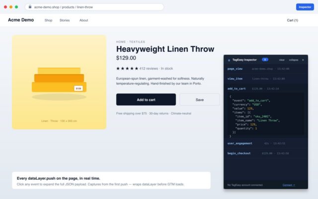Expand the view_item event row

266,79
